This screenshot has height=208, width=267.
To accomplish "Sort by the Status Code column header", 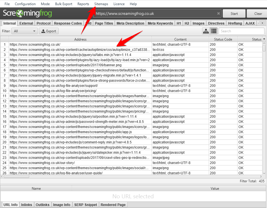I will [x=223, y=39].
